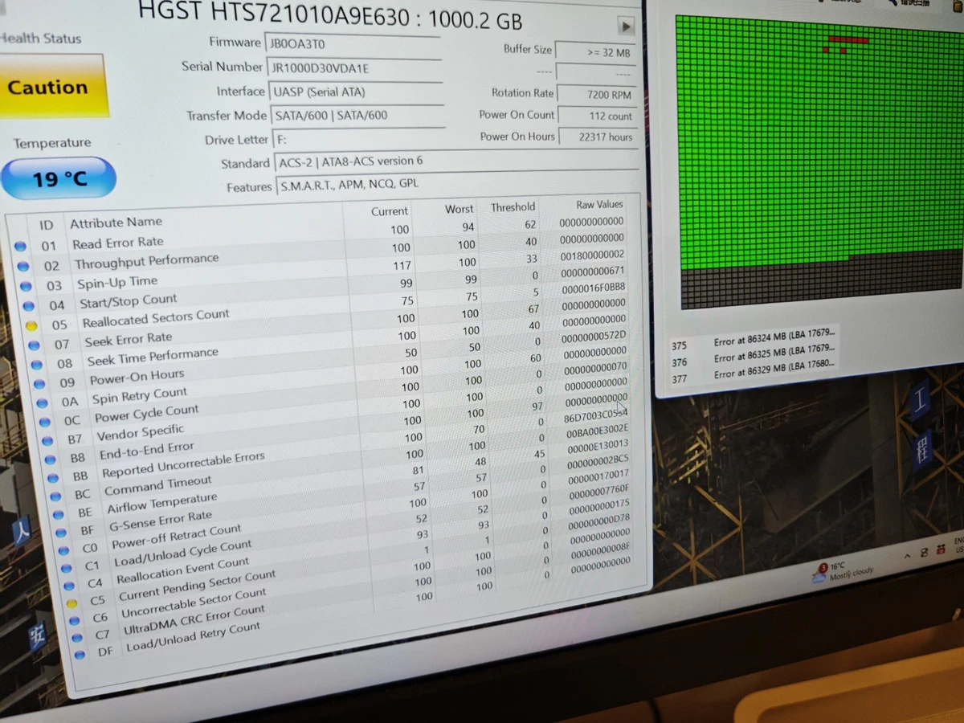
Task: Select the Reported Uncorrectable Errors attribute name
Action: click(183, 464)
